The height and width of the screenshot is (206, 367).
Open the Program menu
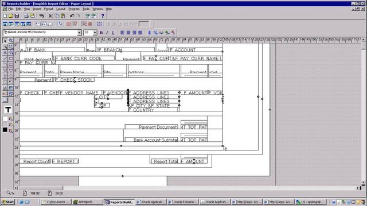[74, 9]
